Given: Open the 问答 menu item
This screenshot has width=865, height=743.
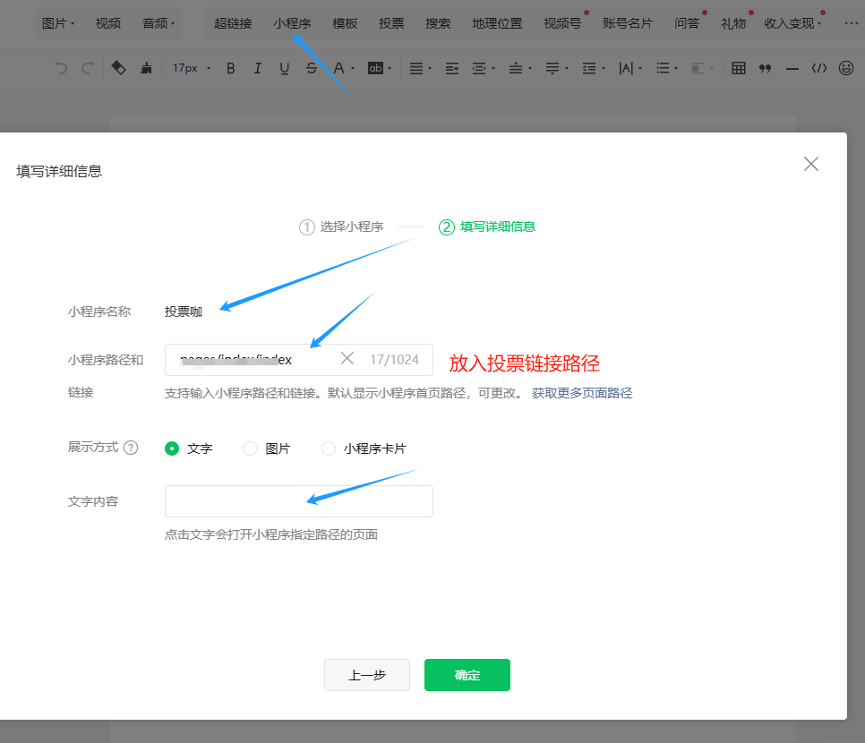Looking at the screenshot, I should point(686,23).
